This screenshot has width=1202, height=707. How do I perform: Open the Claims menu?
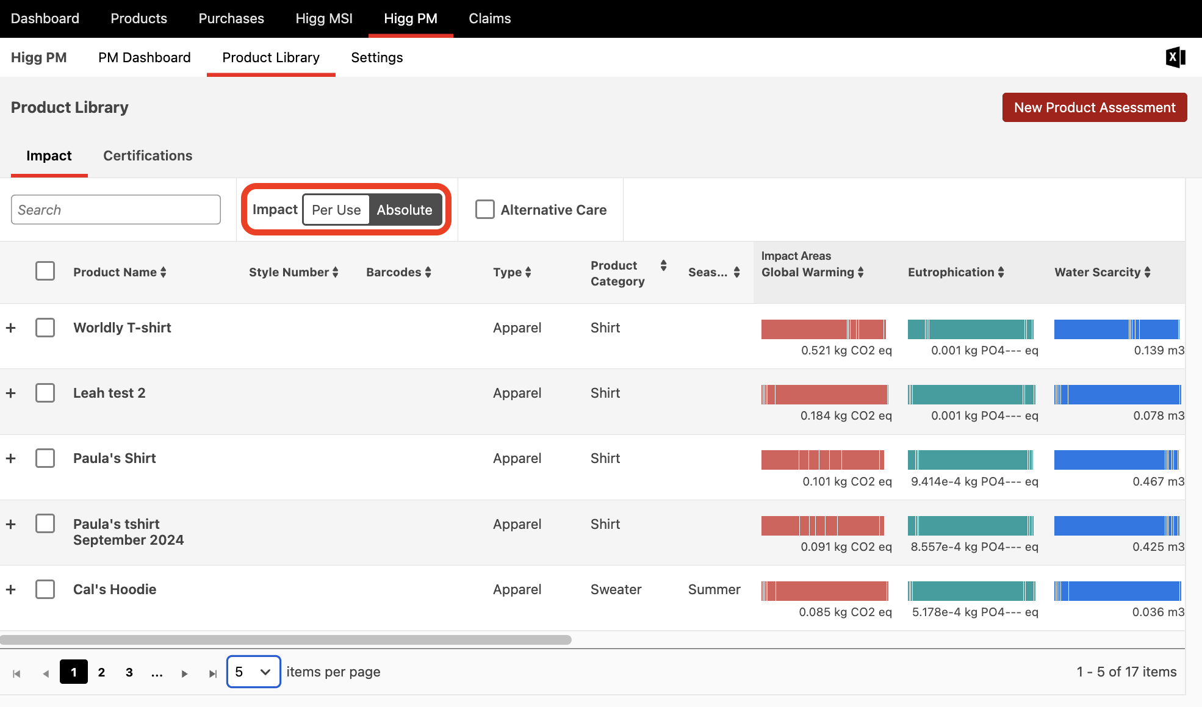pos(490,18)
